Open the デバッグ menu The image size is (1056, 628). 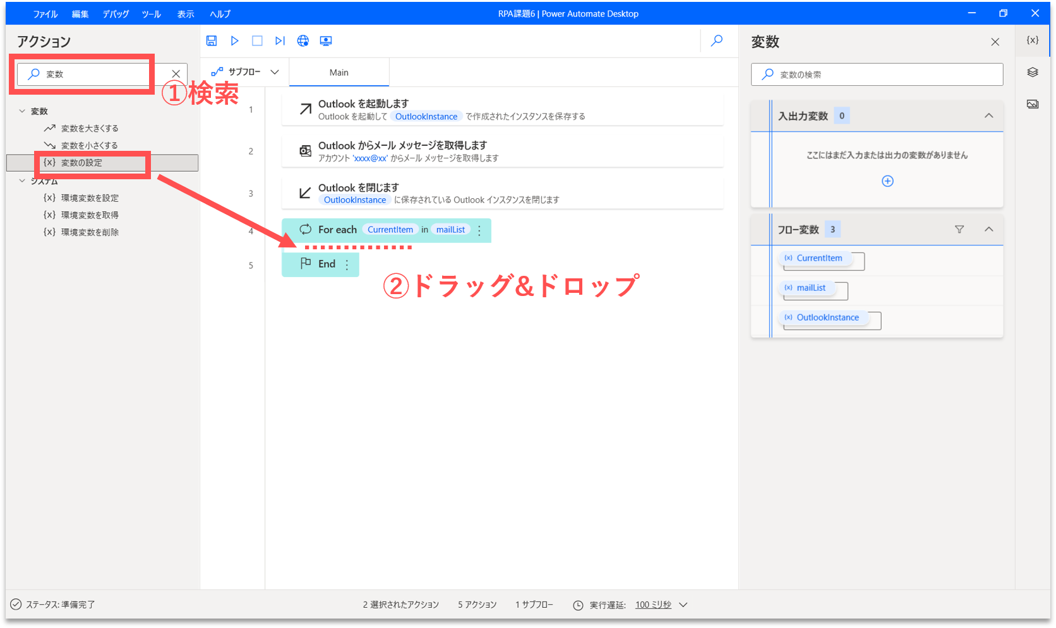(x=116, y=14)
